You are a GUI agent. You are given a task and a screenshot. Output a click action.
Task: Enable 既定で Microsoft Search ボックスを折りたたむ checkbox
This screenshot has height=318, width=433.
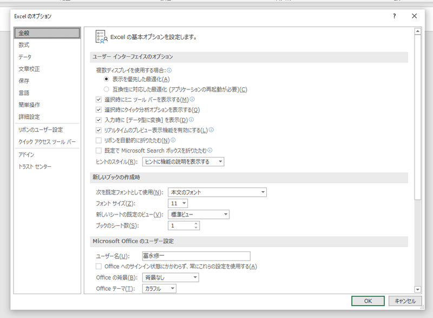tap(99, 151)
